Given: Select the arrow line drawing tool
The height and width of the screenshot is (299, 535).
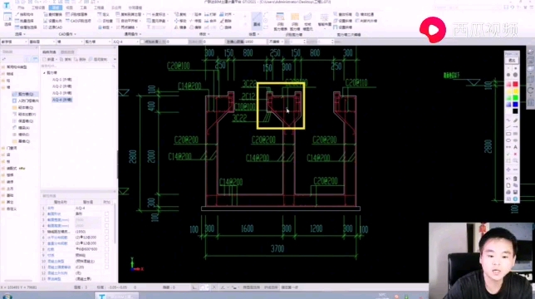Looking at the screenshot, I should pos(515,127).
